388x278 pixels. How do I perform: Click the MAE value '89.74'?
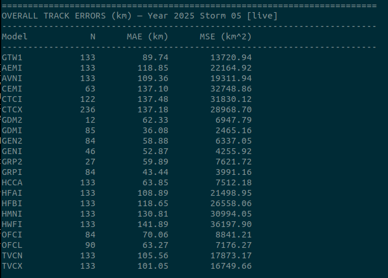click(x=155, y=57)
